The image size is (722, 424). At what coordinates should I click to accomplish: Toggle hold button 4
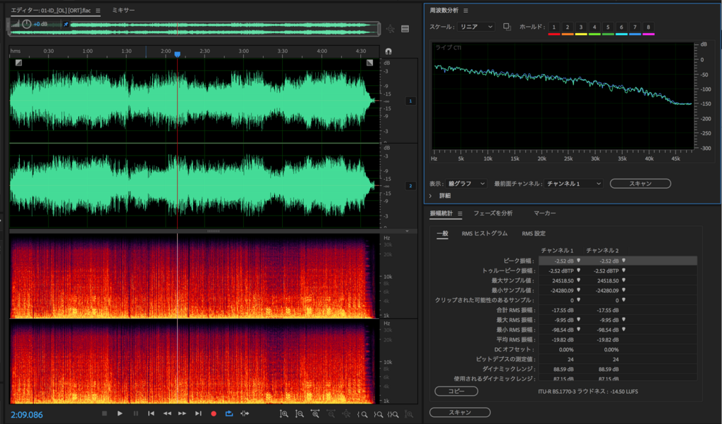click(x=594, y=27)
